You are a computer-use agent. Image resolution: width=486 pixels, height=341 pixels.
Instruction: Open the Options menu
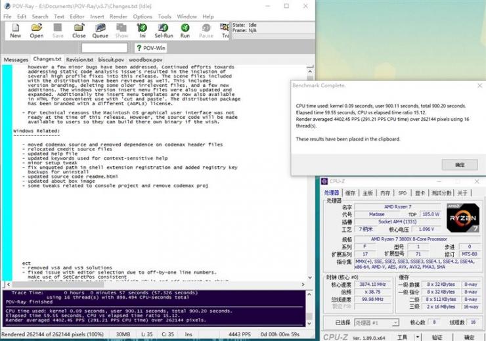[x=143, y=16]
